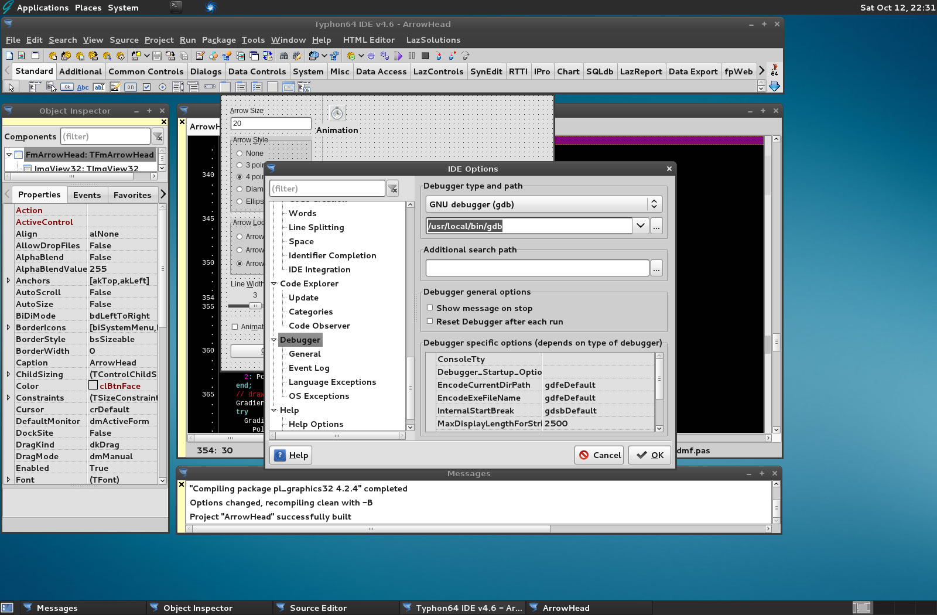Click the New Form toolbar icon
Viewport: 937px width, 615px height.
[x=35, y=56]
